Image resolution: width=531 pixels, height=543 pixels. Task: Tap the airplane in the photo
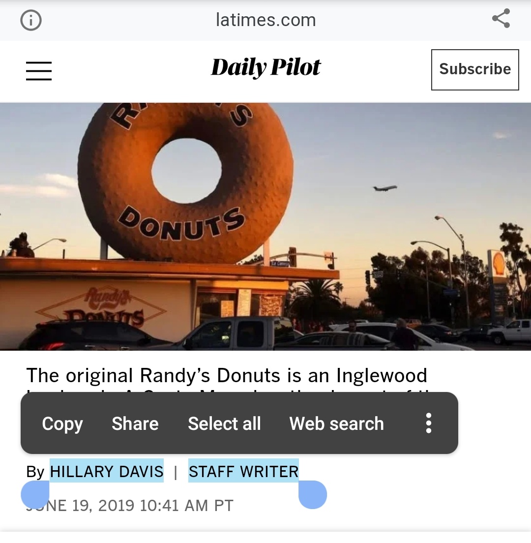click(x=385, y=188)
